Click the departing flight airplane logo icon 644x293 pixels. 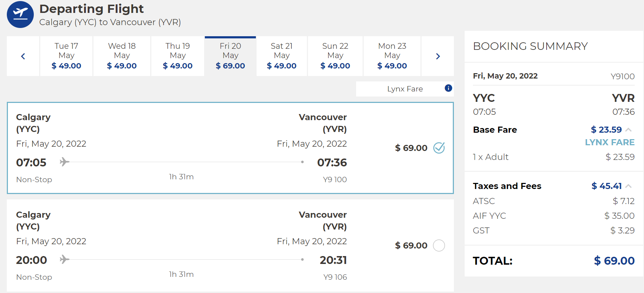[20, 14]
